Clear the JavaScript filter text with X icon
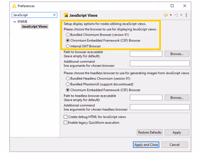The width and height of the screenshot is (201, 154). coord(54,15)
